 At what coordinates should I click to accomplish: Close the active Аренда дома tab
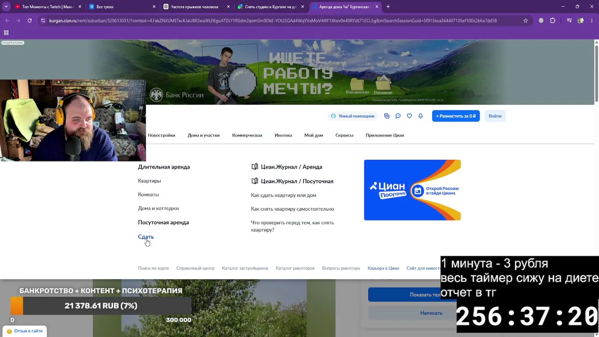[377, 7]
